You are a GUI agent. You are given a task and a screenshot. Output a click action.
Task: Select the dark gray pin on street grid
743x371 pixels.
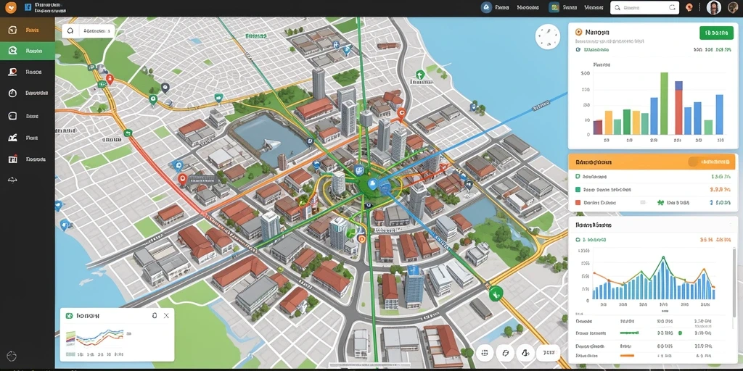[165, 87]
